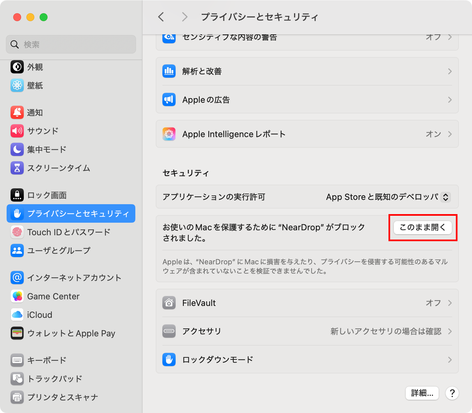This screenshot has width=472, height=413.
Task: Click the 解析と改善 row label
Action: (202, 71)
